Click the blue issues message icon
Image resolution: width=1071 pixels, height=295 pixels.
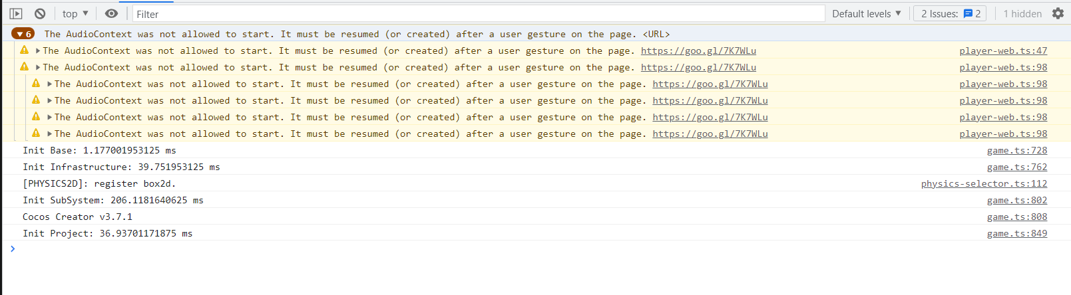pyautogui.click(x=968, y=13)
